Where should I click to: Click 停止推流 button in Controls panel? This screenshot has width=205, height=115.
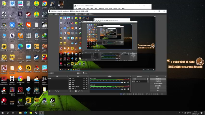158,79
